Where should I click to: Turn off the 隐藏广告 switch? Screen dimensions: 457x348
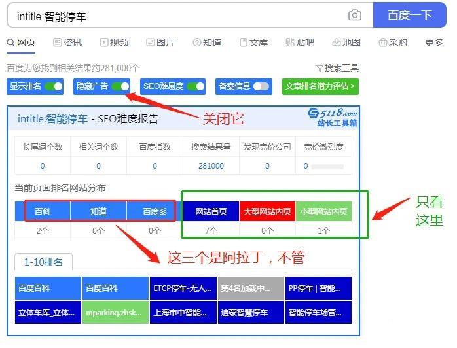[x=120, y=86]
